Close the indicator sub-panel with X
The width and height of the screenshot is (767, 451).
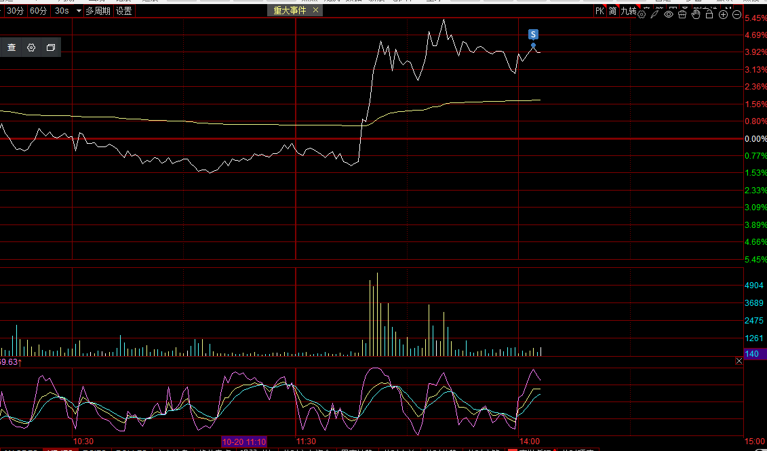(739, 361)
